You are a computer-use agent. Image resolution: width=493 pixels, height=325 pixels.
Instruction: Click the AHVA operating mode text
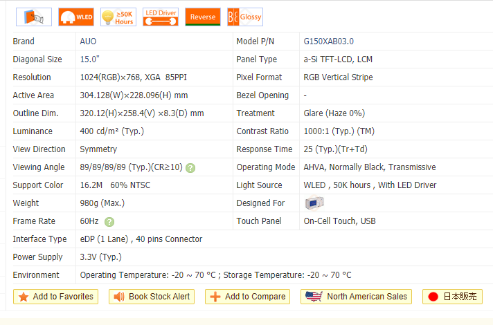(370, 167)
